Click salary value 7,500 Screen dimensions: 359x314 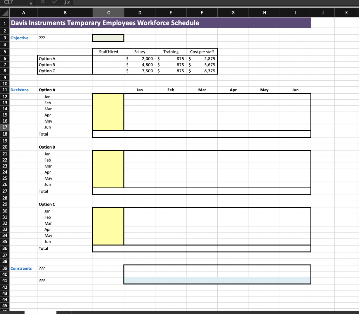point(140,71)
